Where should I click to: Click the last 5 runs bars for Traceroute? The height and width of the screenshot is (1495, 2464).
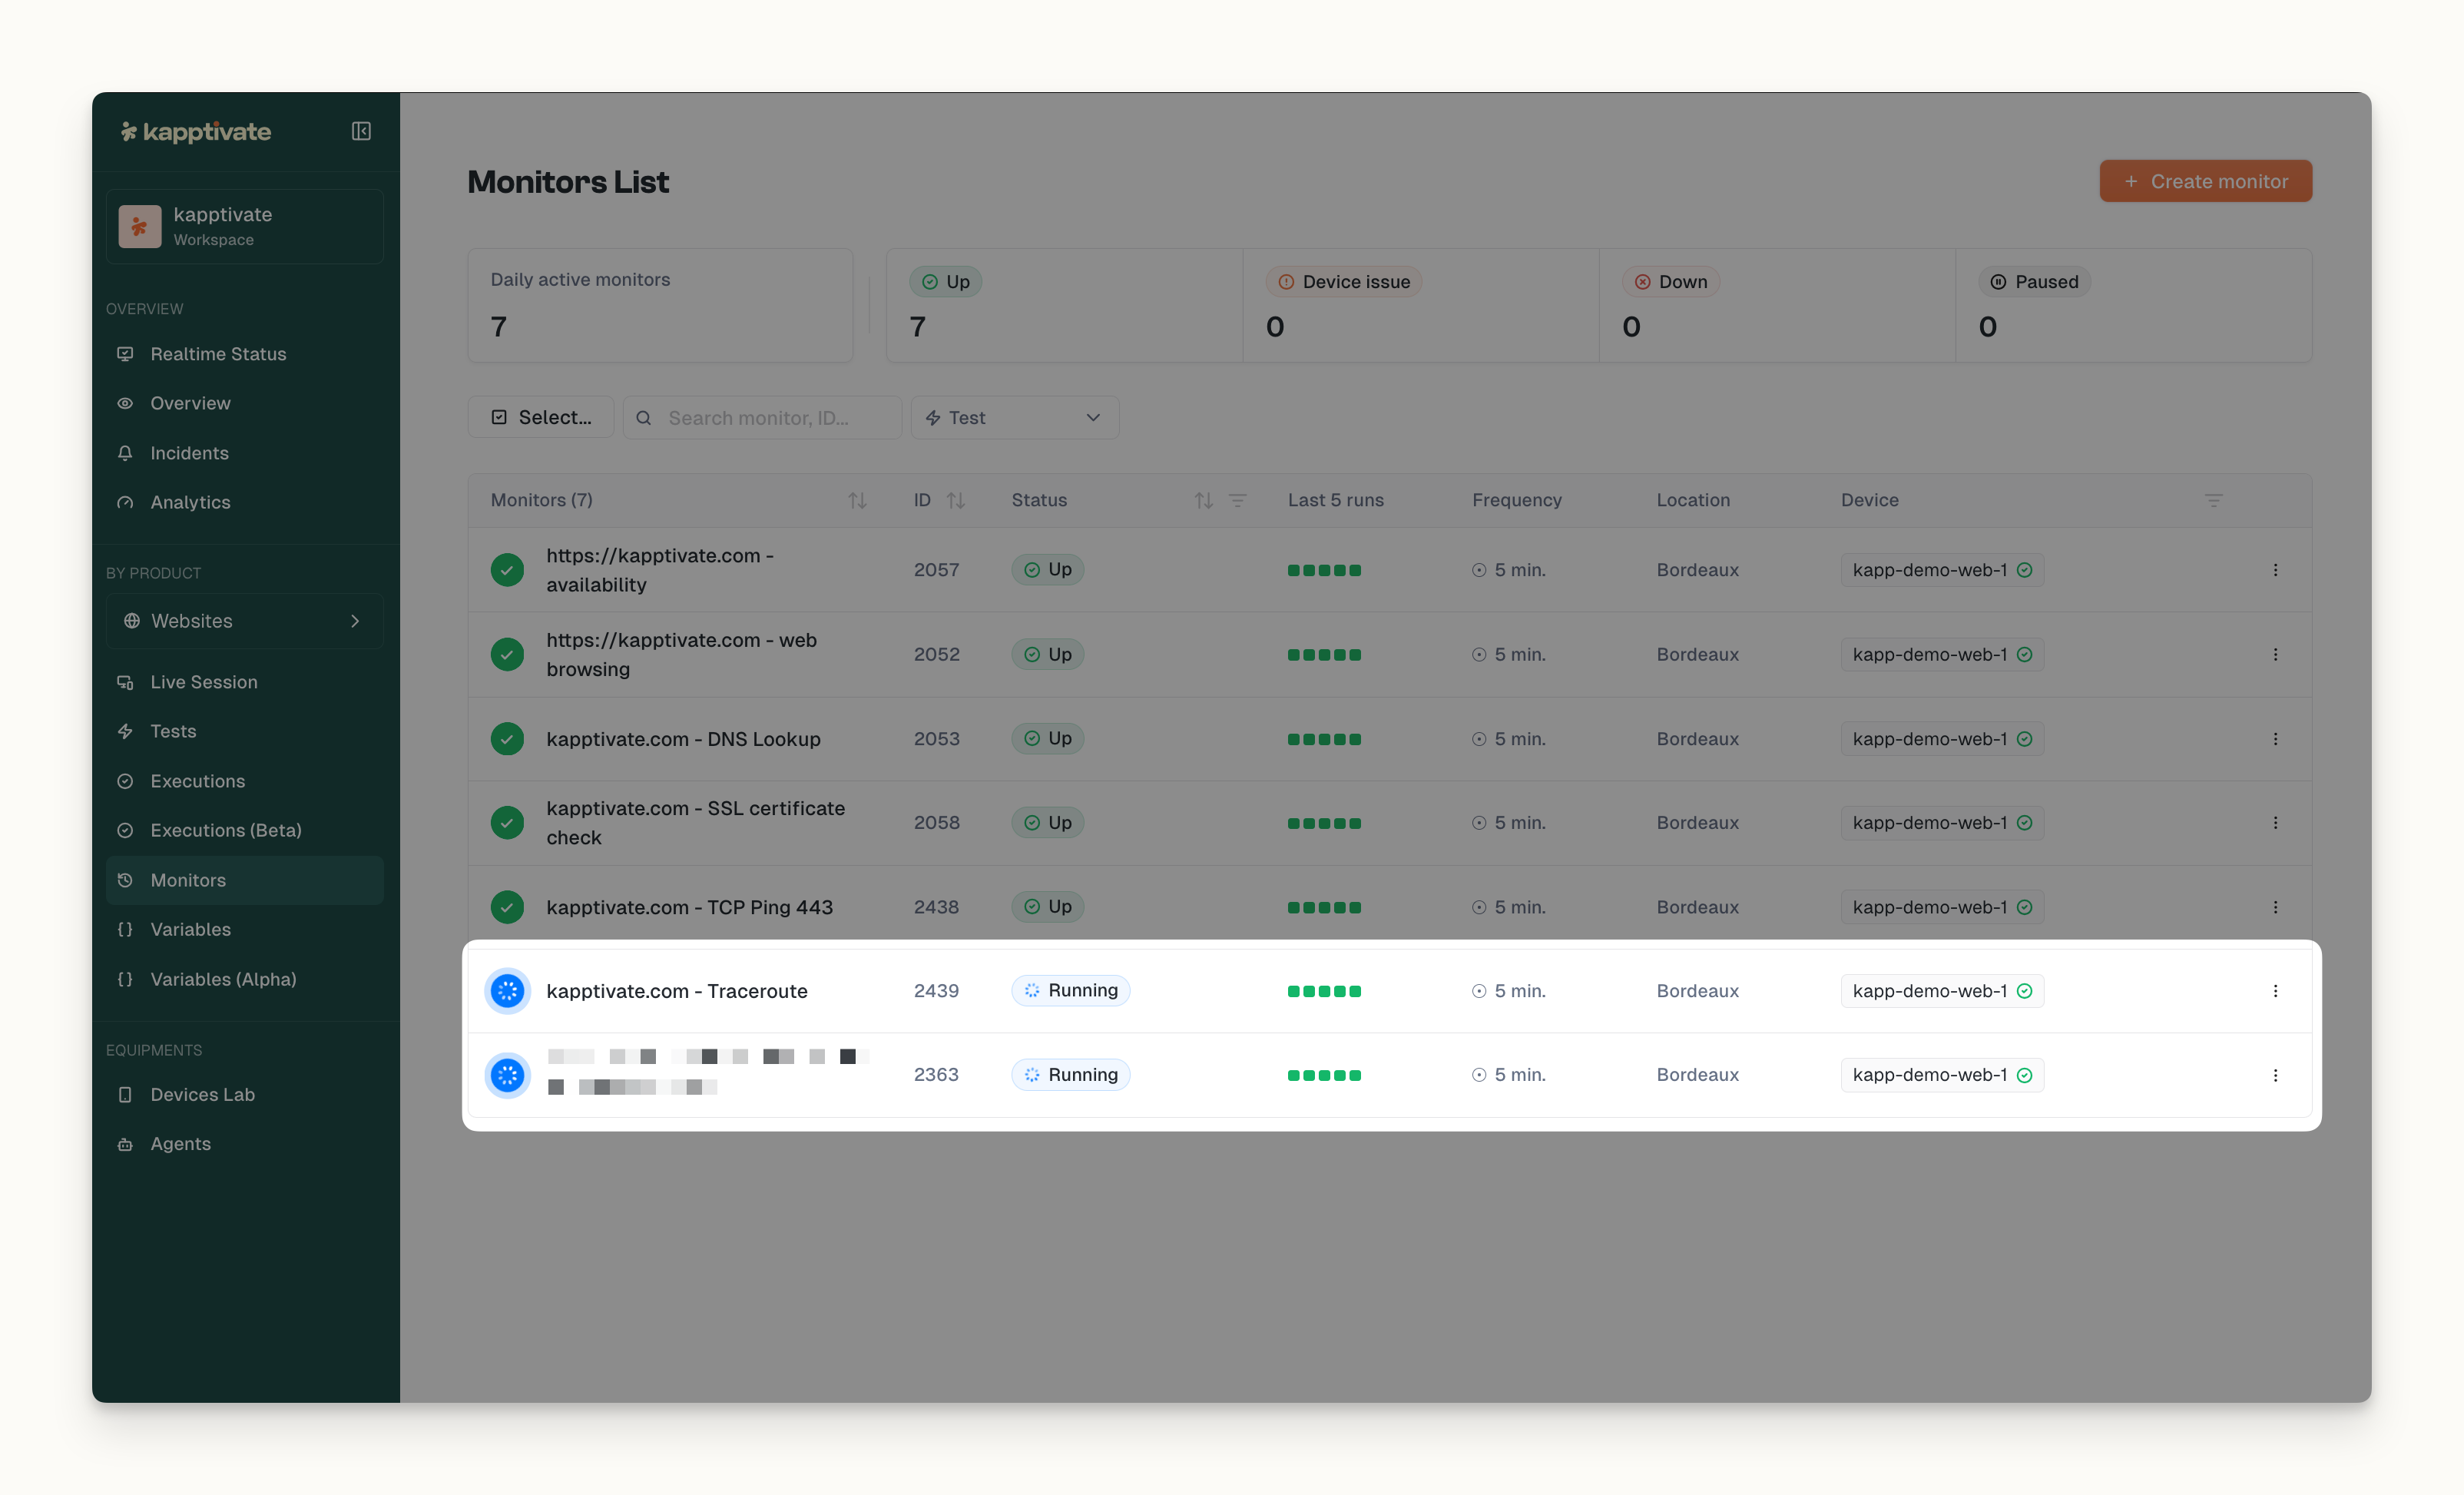[x=1324, y=991]
